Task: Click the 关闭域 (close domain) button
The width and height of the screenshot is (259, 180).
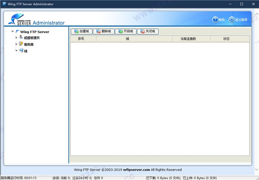Action: tap(148, 31)
